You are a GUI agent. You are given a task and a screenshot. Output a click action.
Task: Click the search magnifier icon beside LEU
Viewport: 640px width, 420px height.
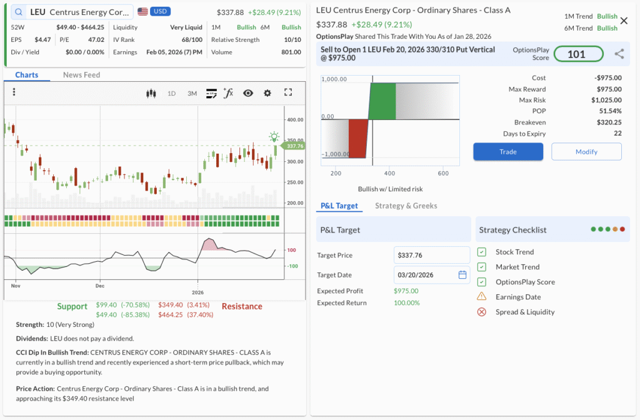pos(19,12)
